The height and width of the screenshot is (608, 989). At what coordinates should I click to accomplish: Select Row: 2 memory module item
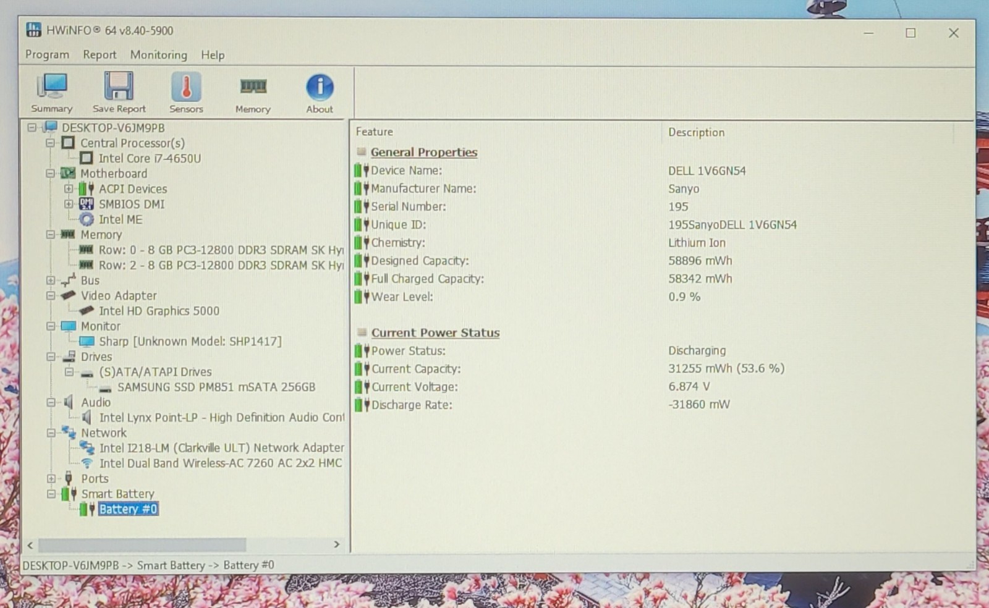click(x=221, y=265)
